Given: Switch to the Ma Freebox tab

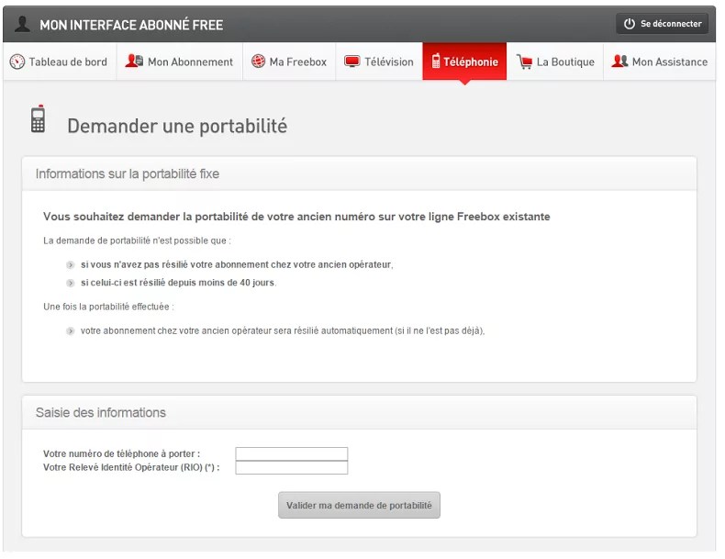Looking at the screenshot, I should point(289,61).
